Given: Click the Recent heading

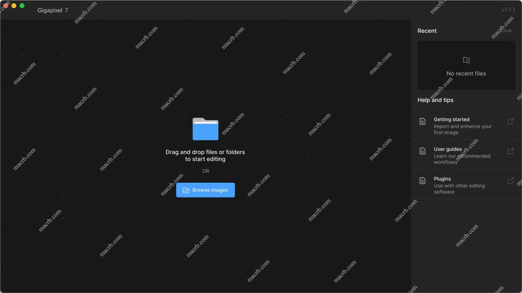Looking at the screenshot, I should click(x=427, y=31).
